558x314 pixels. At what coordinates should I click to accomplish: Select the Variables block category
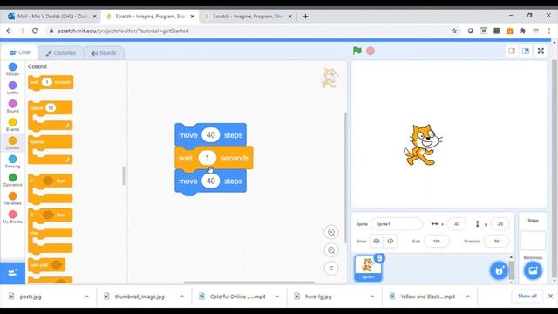(x=12, y=199)
